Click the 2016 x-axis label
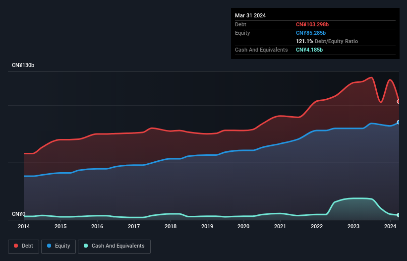Viewport: 407px width, 261px height. (x=97, y=226)
